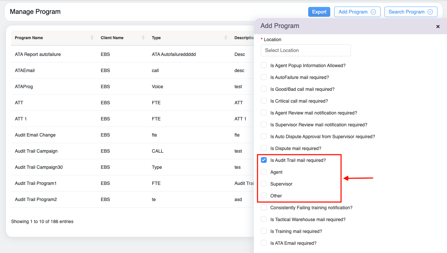Click the Client Name sort arrows
Viewport: 447px width, 253px height.
143,38
